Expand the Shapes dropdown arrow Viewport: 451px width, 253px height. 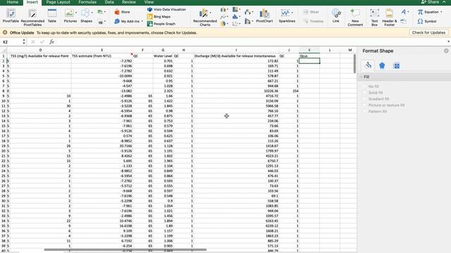92,13
